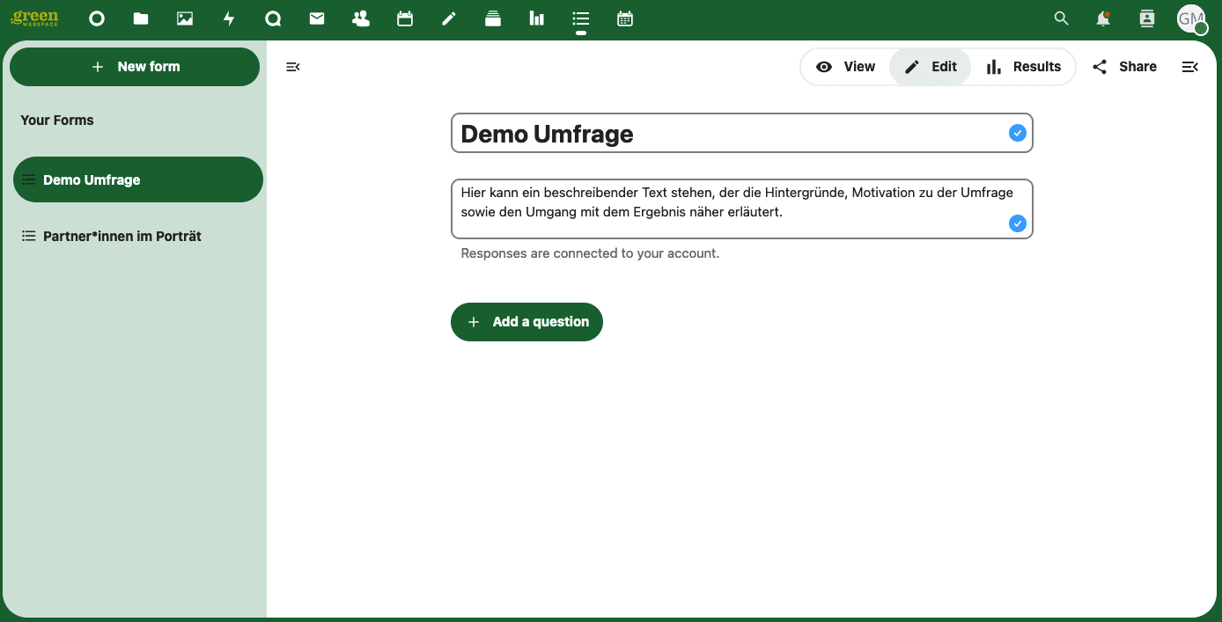1222x622 pixels.
Task: Open the Mail envelope icon
Action: 317,18
